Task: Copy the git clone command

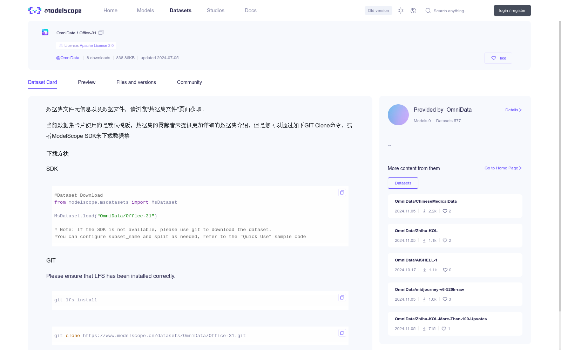Action: pos(342,333)
